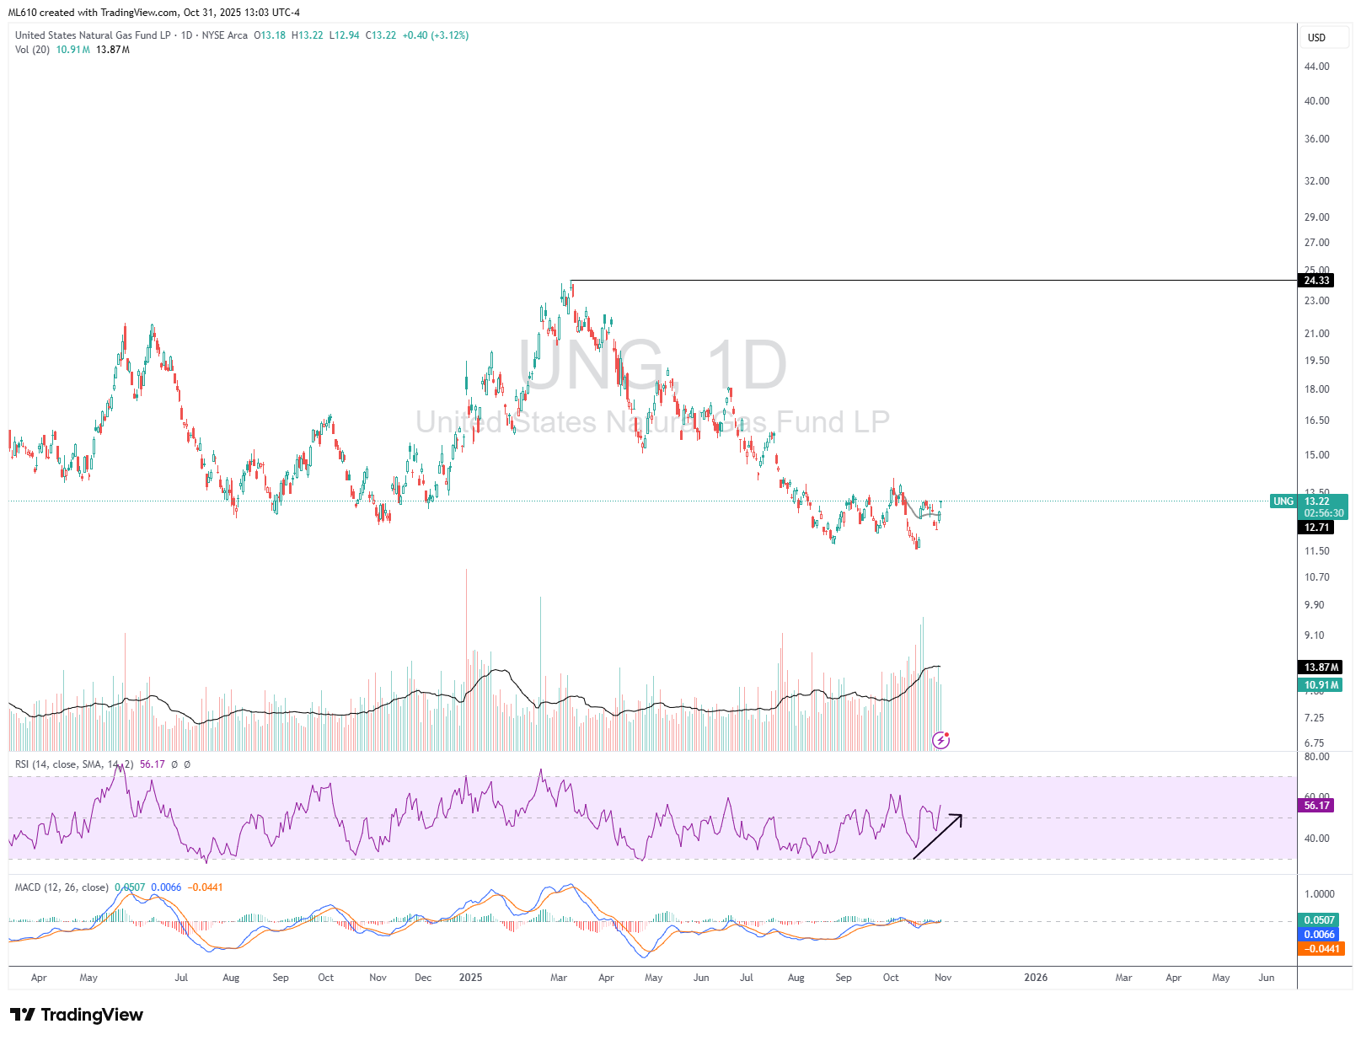Click the 0.0507 MACD histogram axis label

1319,920
